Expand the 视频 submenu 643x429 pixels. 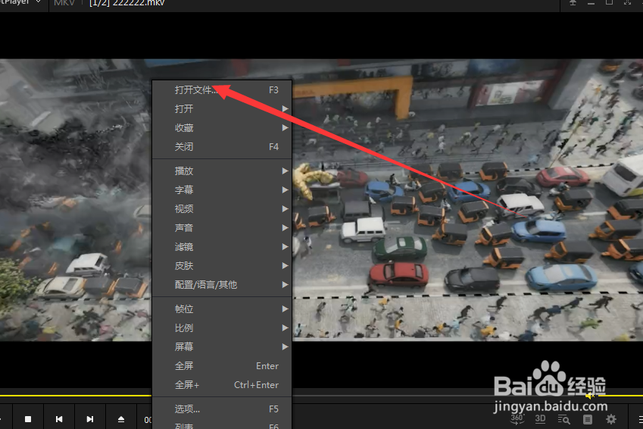[x=221, y=208]
